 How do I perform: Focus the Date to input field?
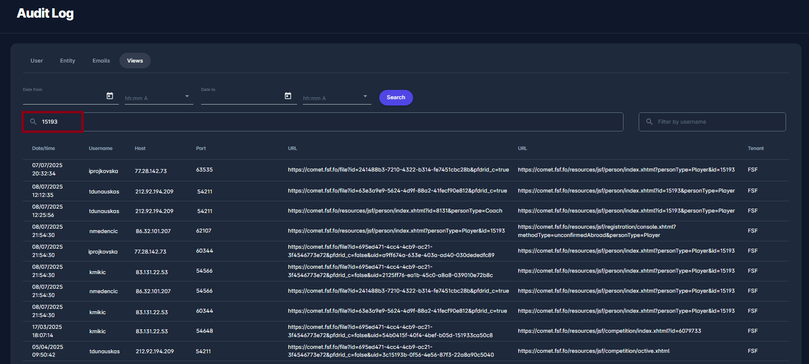click(242, 97)
